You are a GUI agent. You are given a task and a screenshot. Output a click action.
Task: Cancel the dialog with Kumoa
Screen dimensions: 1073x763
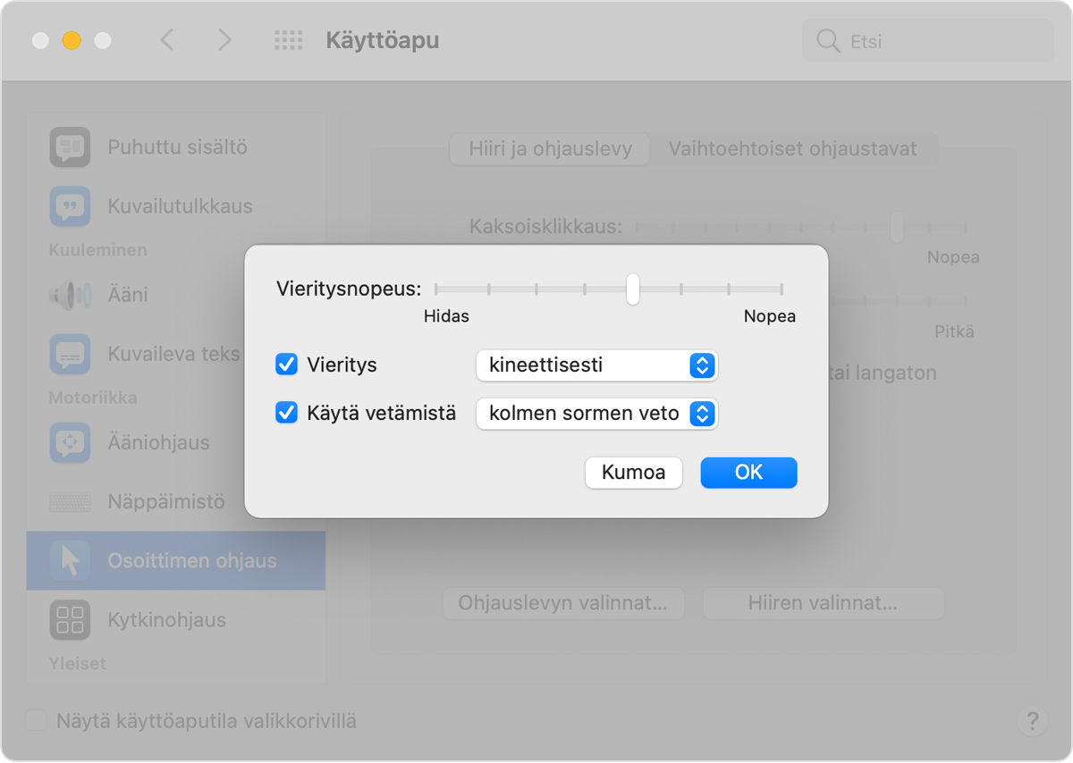(633, 473)
